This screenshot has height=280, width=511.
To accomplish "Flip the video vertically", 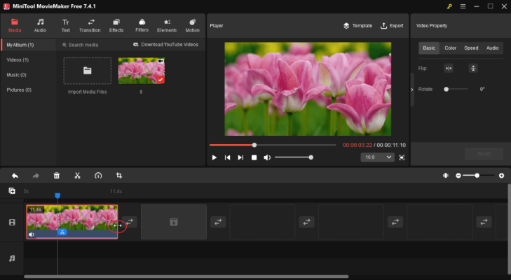I will click(473, 69).
